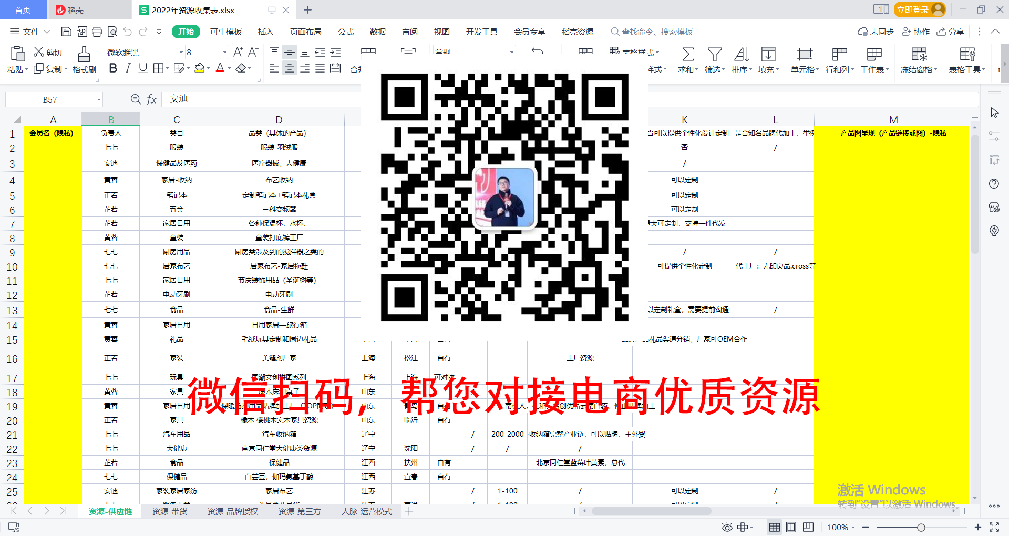Click the Sort (排序) icon

[741, 54]
